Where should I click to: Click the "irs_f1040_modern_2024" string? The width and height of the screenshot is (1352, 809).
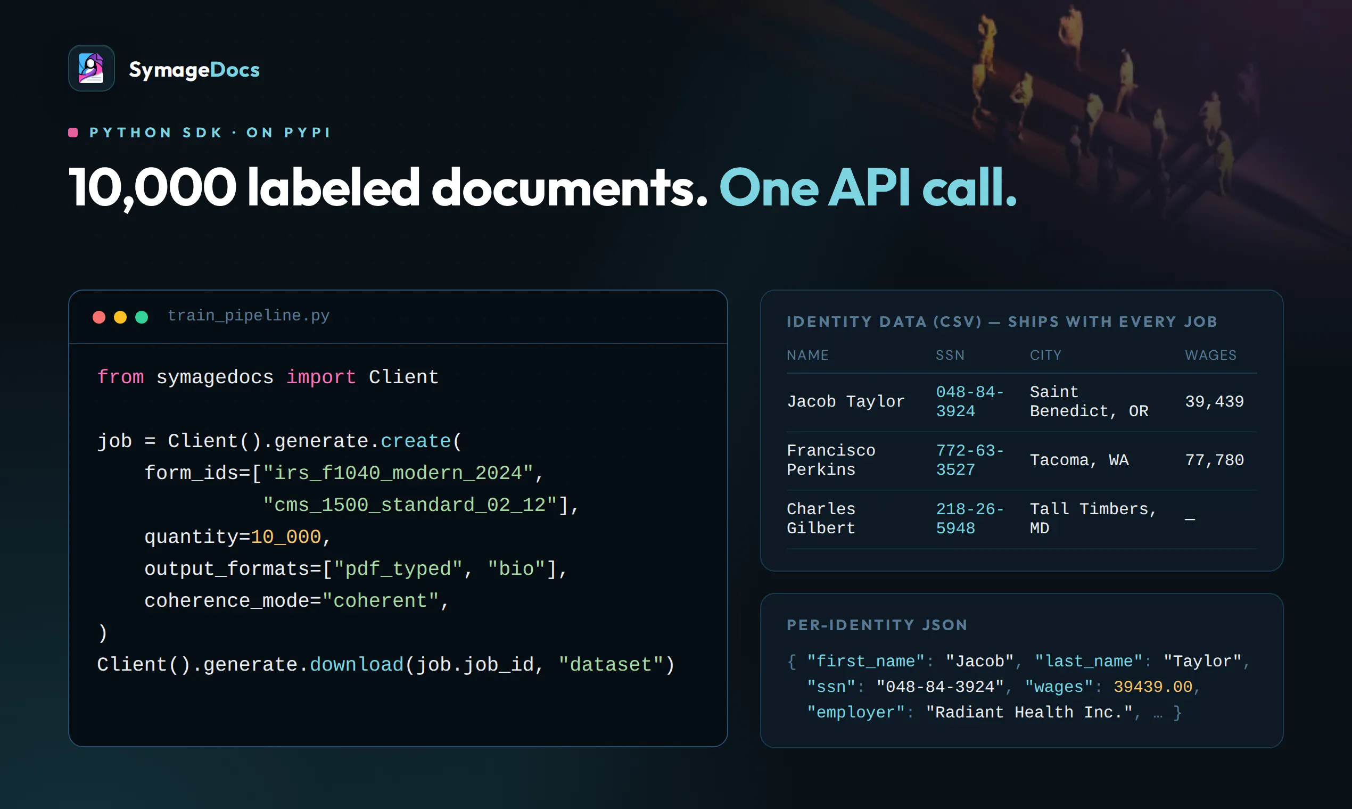pos(398,473)
